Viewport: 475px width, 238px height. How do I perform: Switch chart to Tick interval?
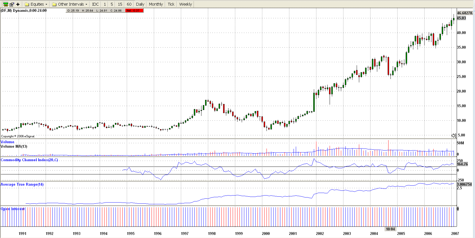[171, 4]
